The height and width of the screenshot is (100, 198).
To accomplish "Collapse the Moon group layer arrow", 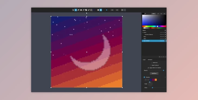I will tap(143, 32).
